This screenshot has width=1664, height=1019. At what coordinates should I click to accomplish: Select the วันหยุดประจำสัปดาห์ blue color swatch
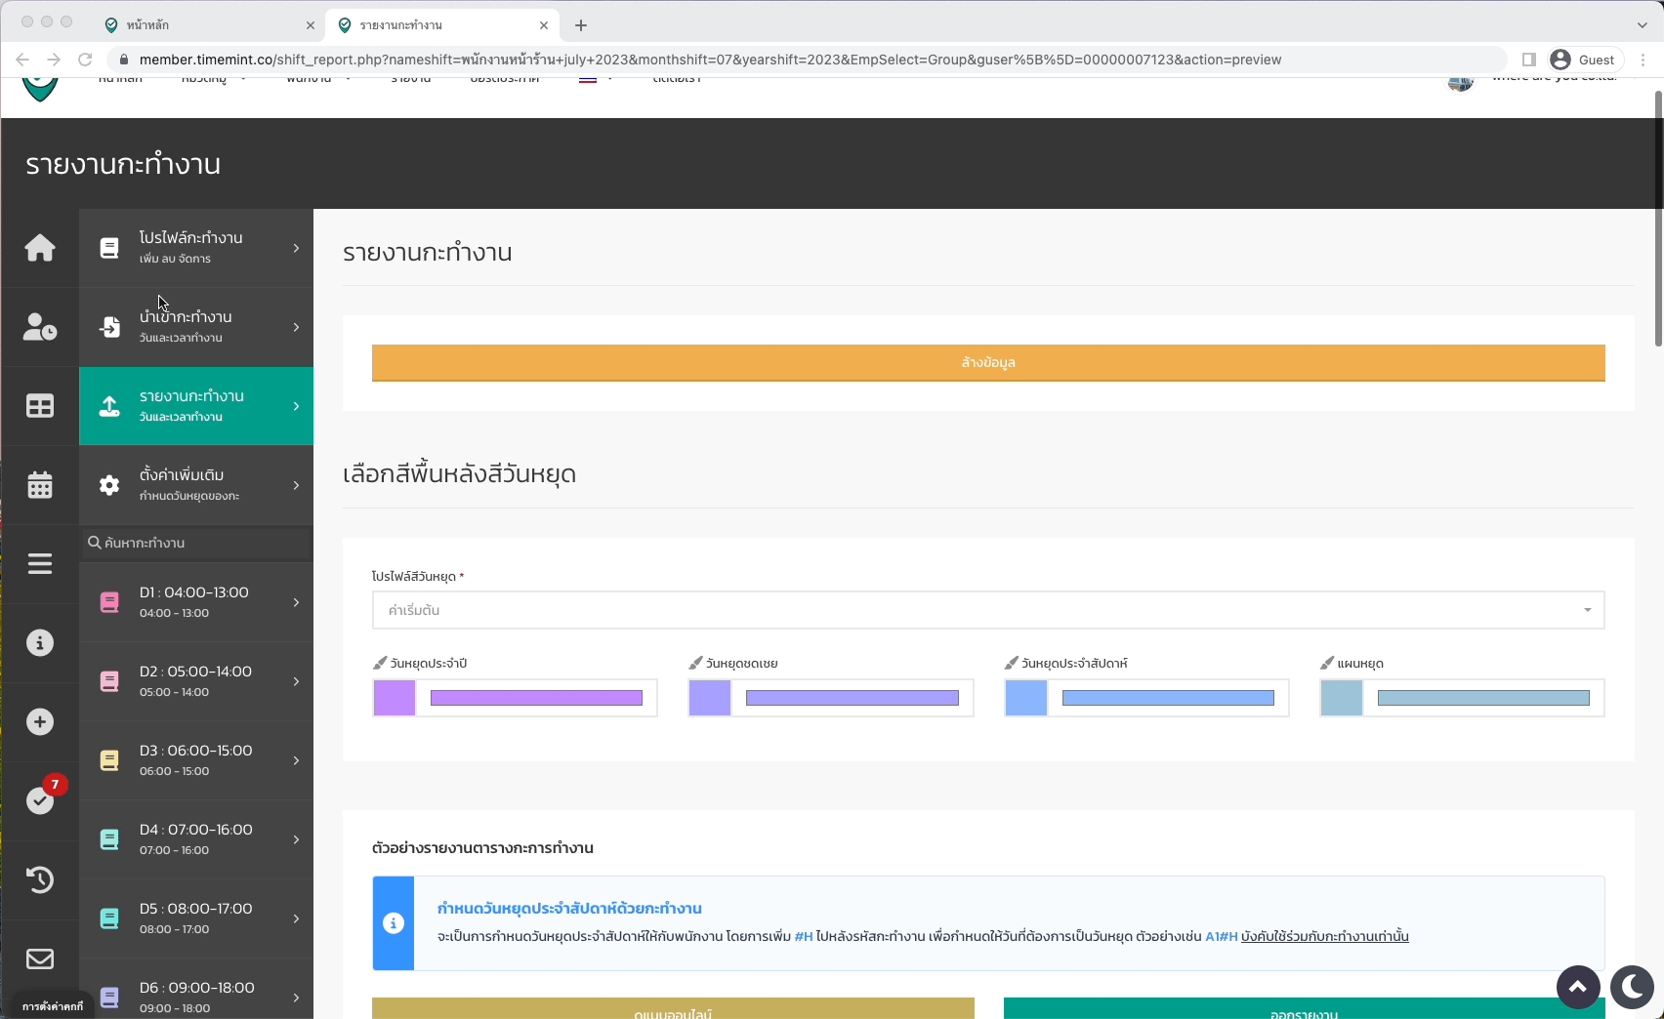[1025, 698]
